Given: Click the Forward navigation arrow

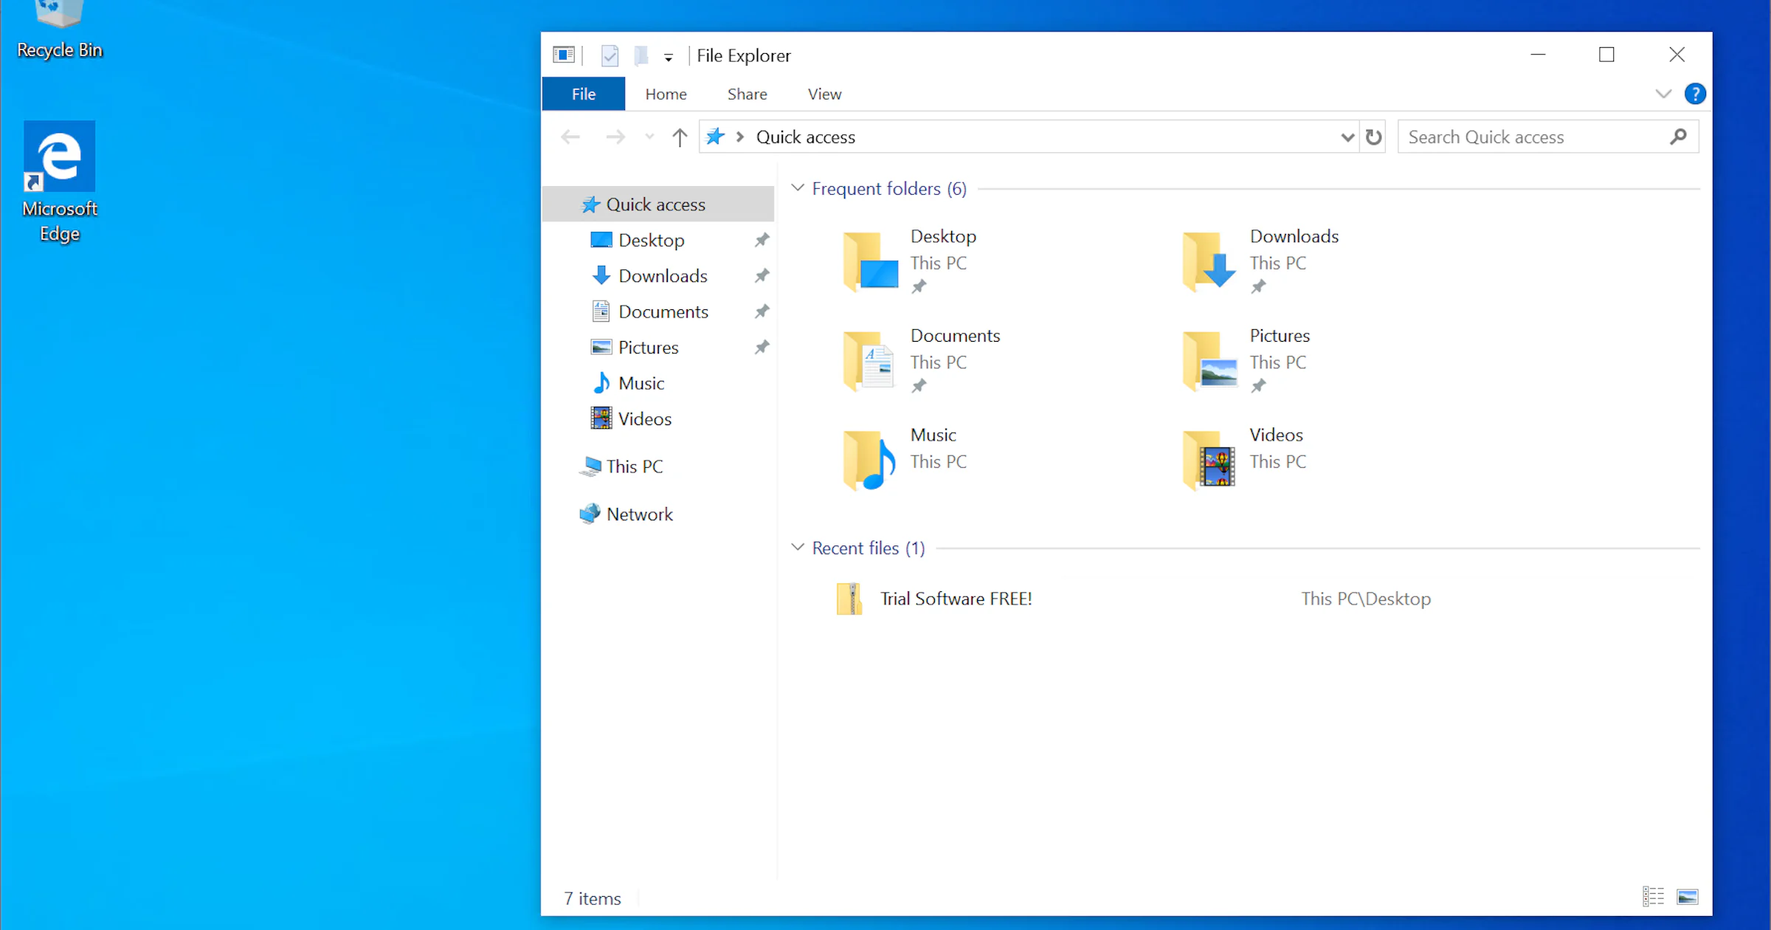Looking at the screenshot, I should click(x=615, y=137).
